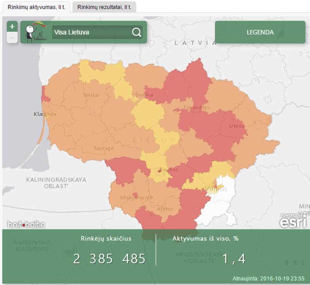310x285 pixels.
Task: Zoom in the map with plus button
Action: pyautogui.click(x=12, y=27)
